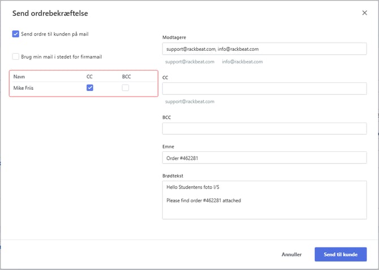Add support@rackbeat.com suggestion below CC field

(x=189, y=102)
